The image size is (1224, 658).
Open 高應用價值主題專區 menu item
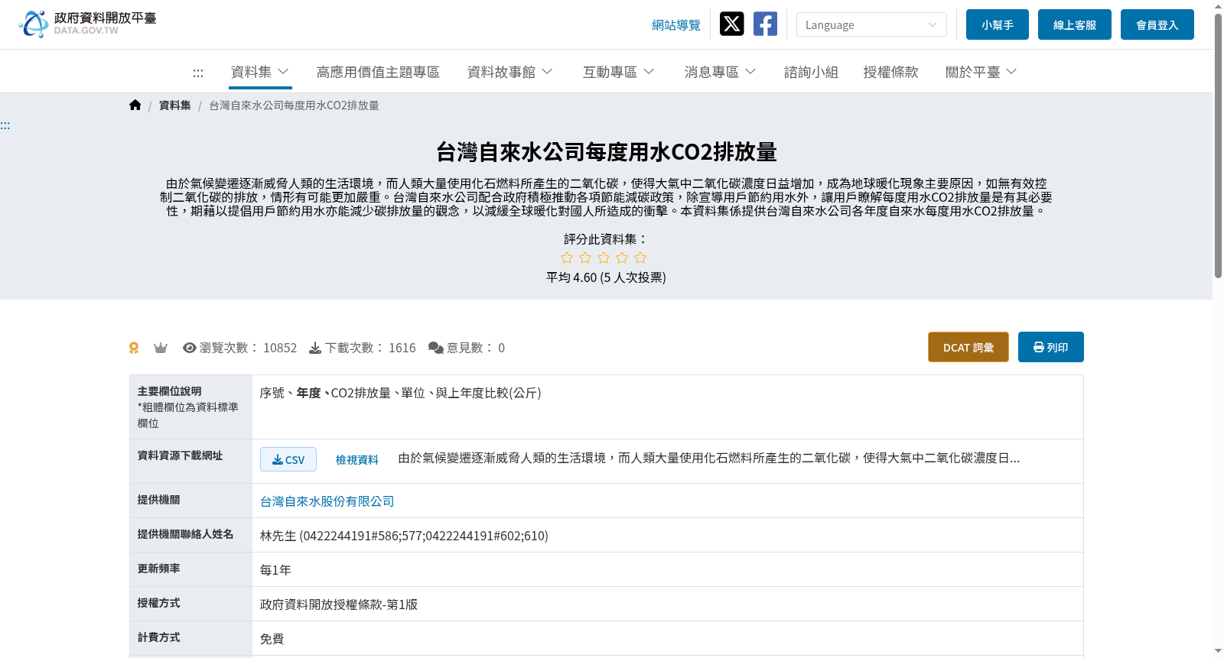[378, 72]
